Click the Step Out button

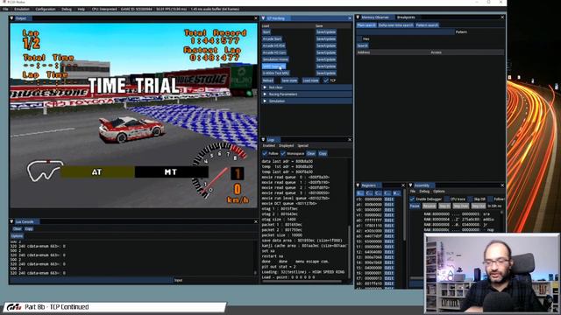[479, 206]
